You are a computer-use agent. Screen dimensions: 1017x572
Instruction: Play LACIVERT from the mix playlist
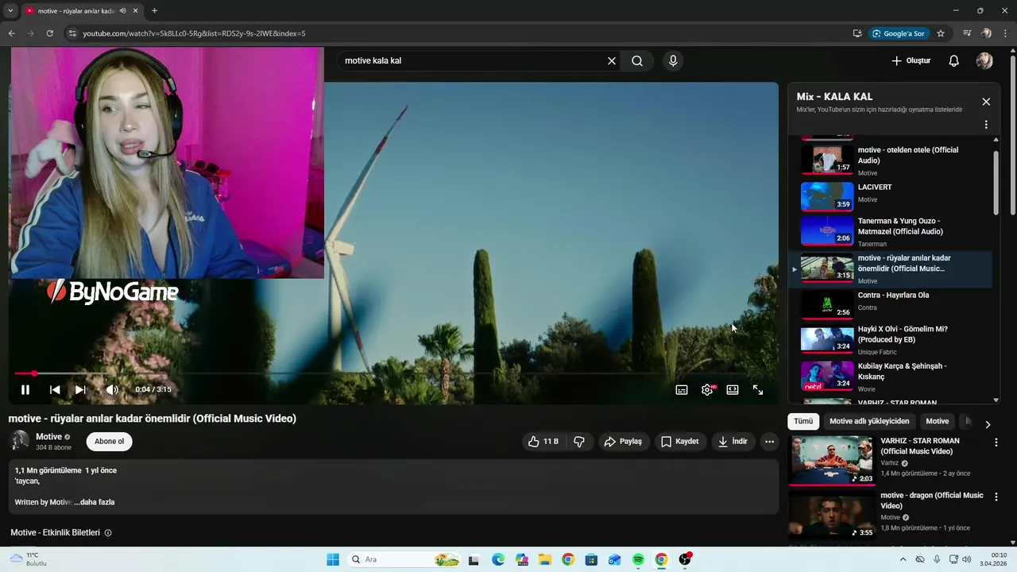890,195
